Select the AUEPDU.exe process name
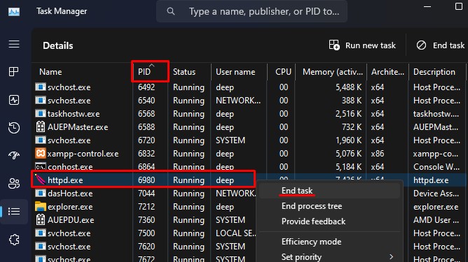This screenshot has height=262, width=468. (71, 220)
